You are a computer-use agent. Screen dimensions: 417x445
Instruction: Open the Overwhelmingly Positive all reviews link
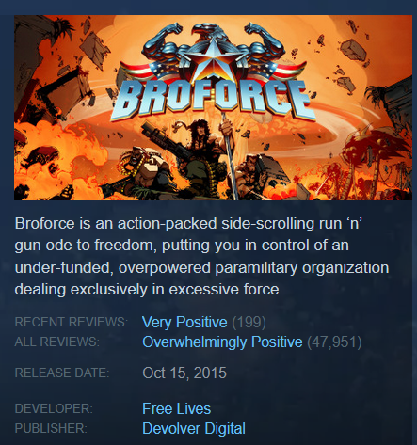coord(222,342)
